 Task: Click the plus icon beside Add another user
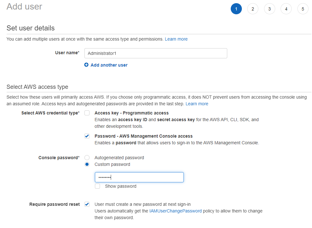[x=86, y=65]
